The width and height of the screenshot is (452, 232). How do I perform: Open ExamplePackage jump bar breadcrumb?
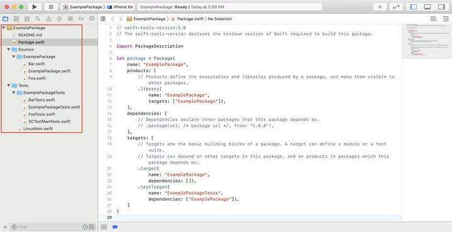[x=146, y=19]
